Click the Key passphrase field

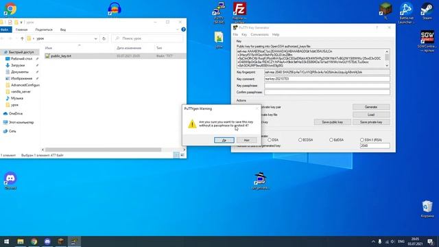327,85
